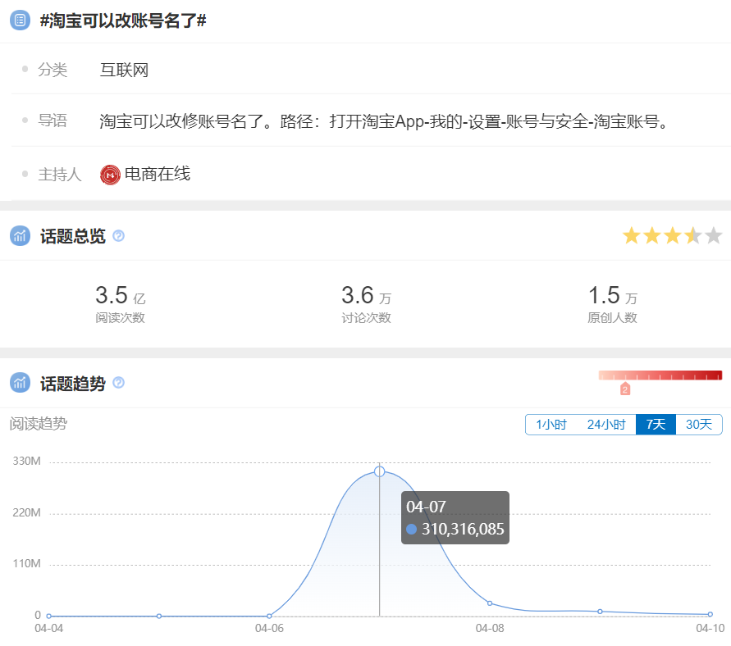The width and height of the screenshot is (731, 646).
Task: Click the 主持人 field label
Action: [x=60, y=175]
